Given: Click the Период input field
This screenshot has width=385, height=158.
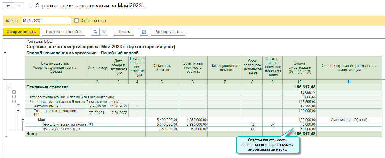Looking at the screenshot, I should tap(43, 20).
